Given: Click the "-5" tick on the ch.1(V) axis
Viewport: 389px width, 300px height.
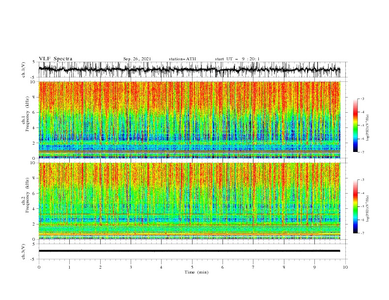Looking at the screenshot, I should point(33,77).
